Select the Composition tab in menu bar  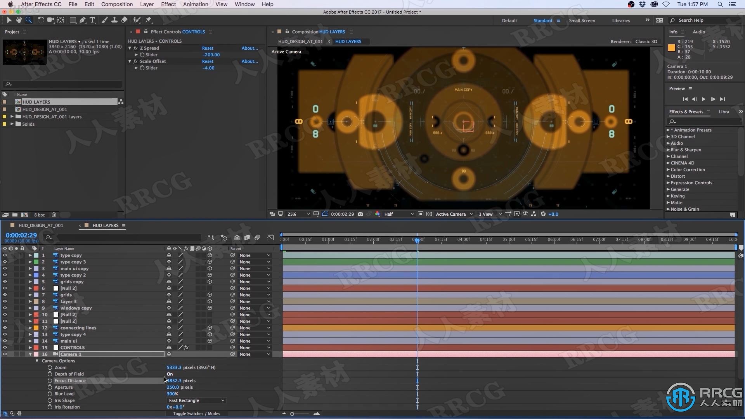click(117, 4)
